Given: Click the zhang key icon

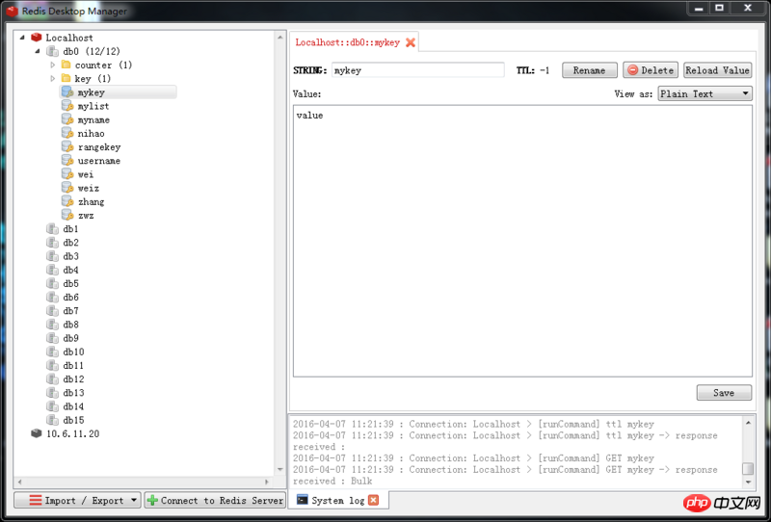Looking at the screenshot, I should tap(67, 201).
